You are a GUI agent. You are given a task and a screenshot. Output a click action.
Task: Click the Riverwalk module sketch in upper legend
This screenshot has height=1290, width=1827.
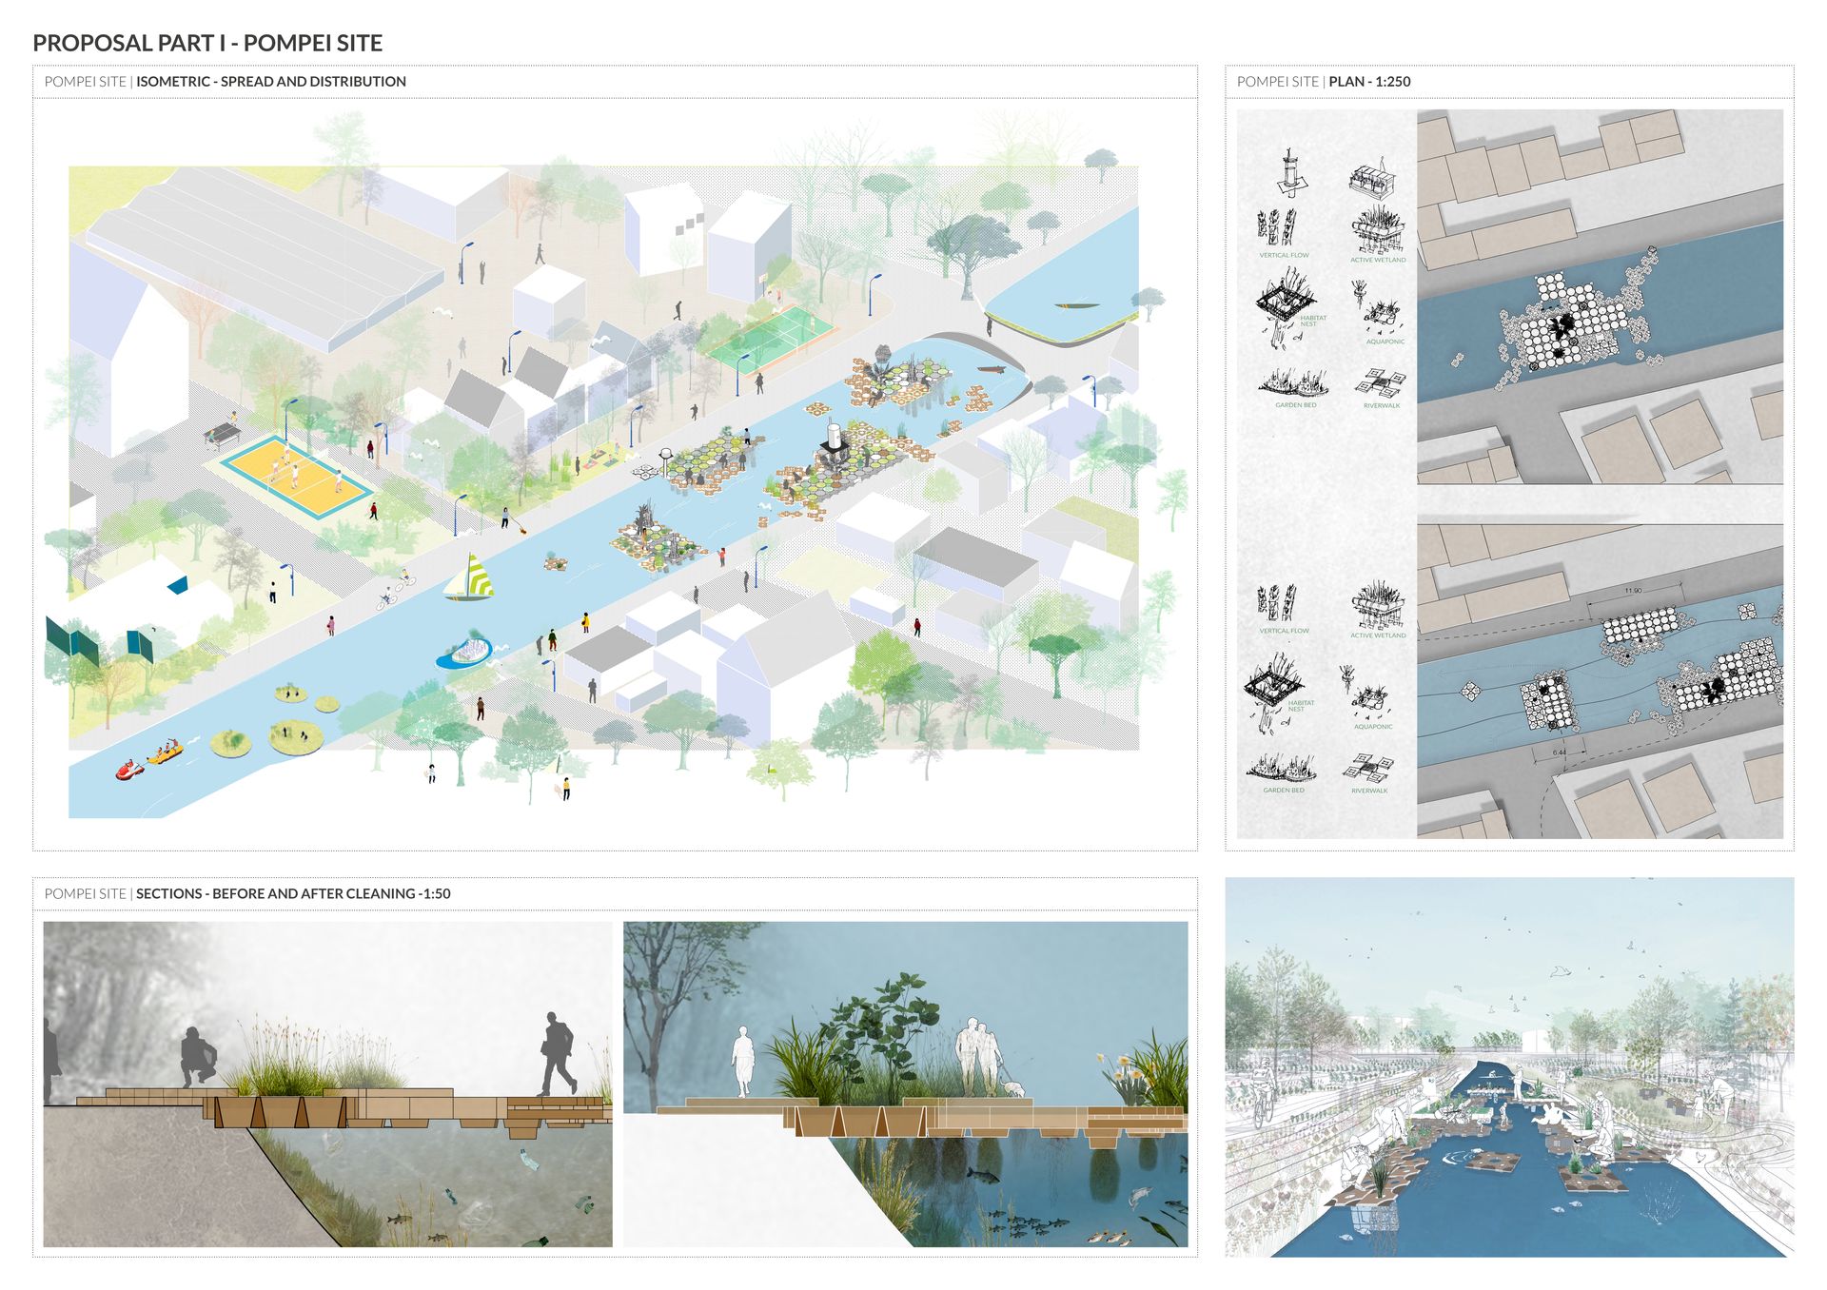(x=1380, y=383)
